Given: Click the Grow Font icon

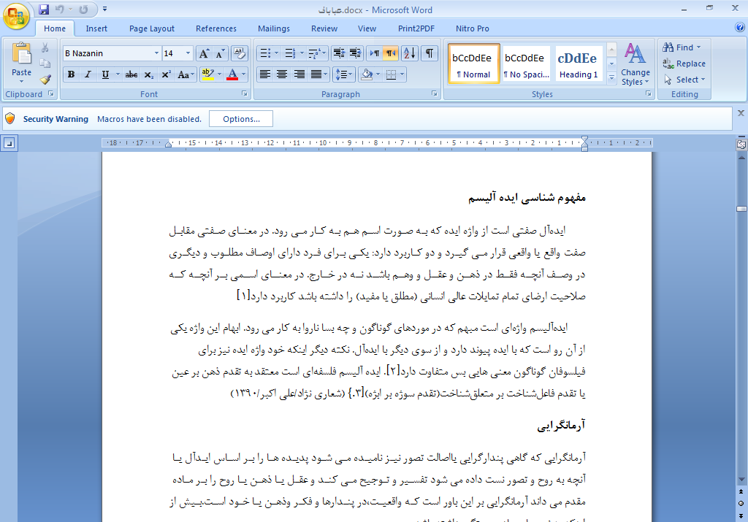Looking at the screenshot, I should pyautogui.click(x=204, y=53).
